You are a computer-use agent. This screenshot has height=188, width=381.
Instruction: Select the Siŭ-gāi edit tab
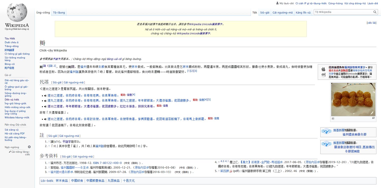pyautogui.click(x=265, y=12)
